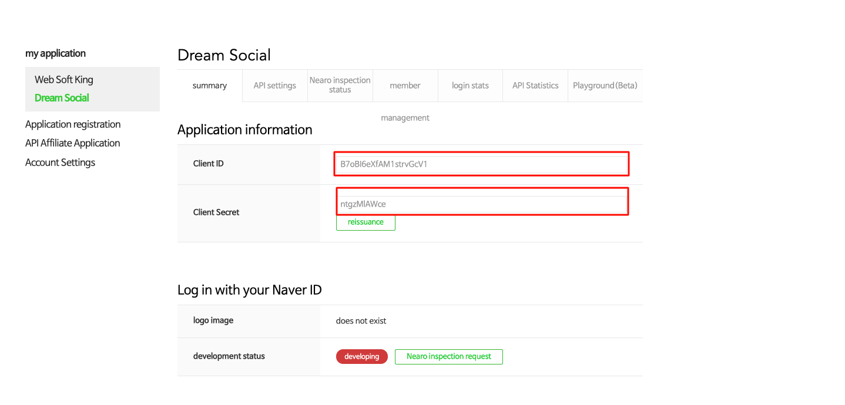Click the Application information heading

point(245,130)
